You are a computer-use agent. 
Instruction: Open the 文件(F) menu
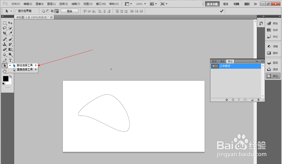[16, 4]
